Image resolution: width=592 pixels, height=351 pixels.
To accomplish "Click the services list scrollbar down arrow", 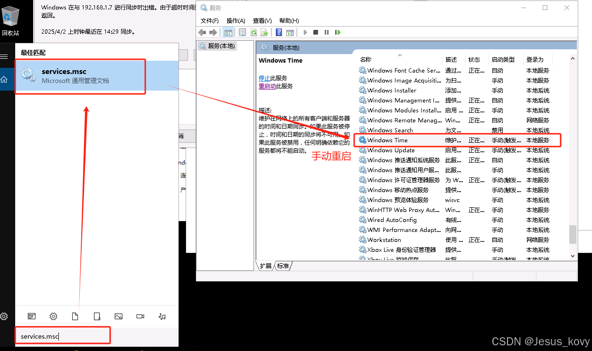I will pyautogui.click(x=573, y=256).
